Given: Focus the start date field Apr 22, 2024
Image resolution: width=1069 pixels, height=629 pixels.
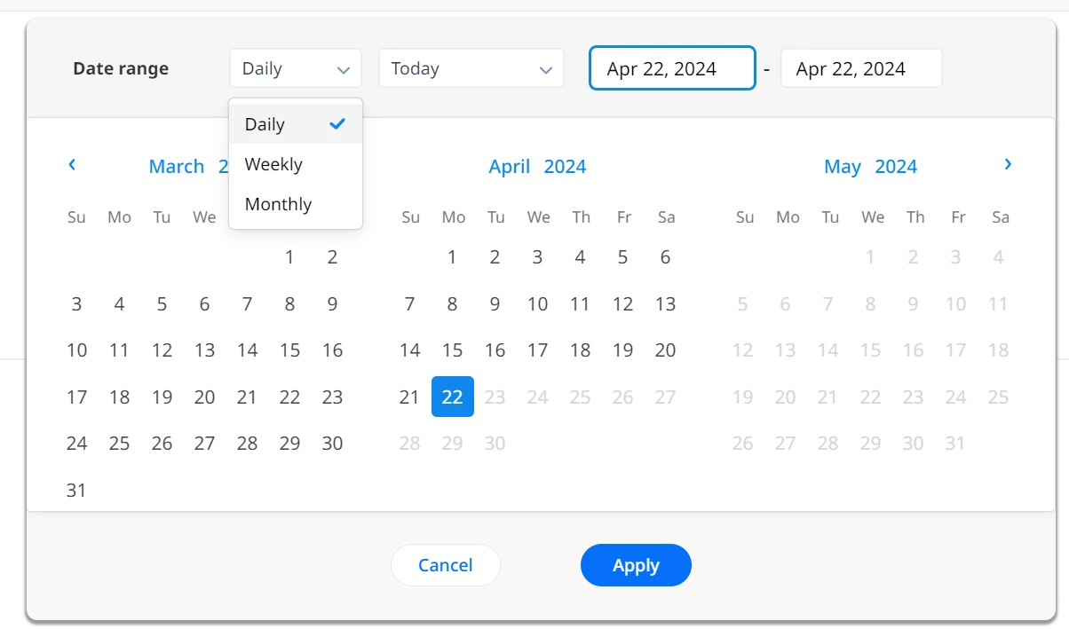Looking at the screenshot, I should pyautogui.click(x=672, y=68).
